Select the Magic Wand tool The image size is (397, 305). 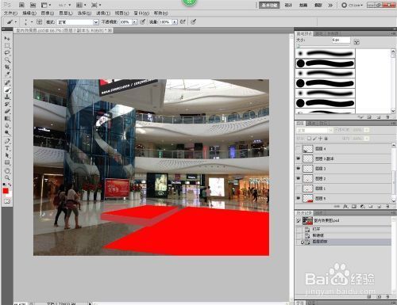pos(7,60)
